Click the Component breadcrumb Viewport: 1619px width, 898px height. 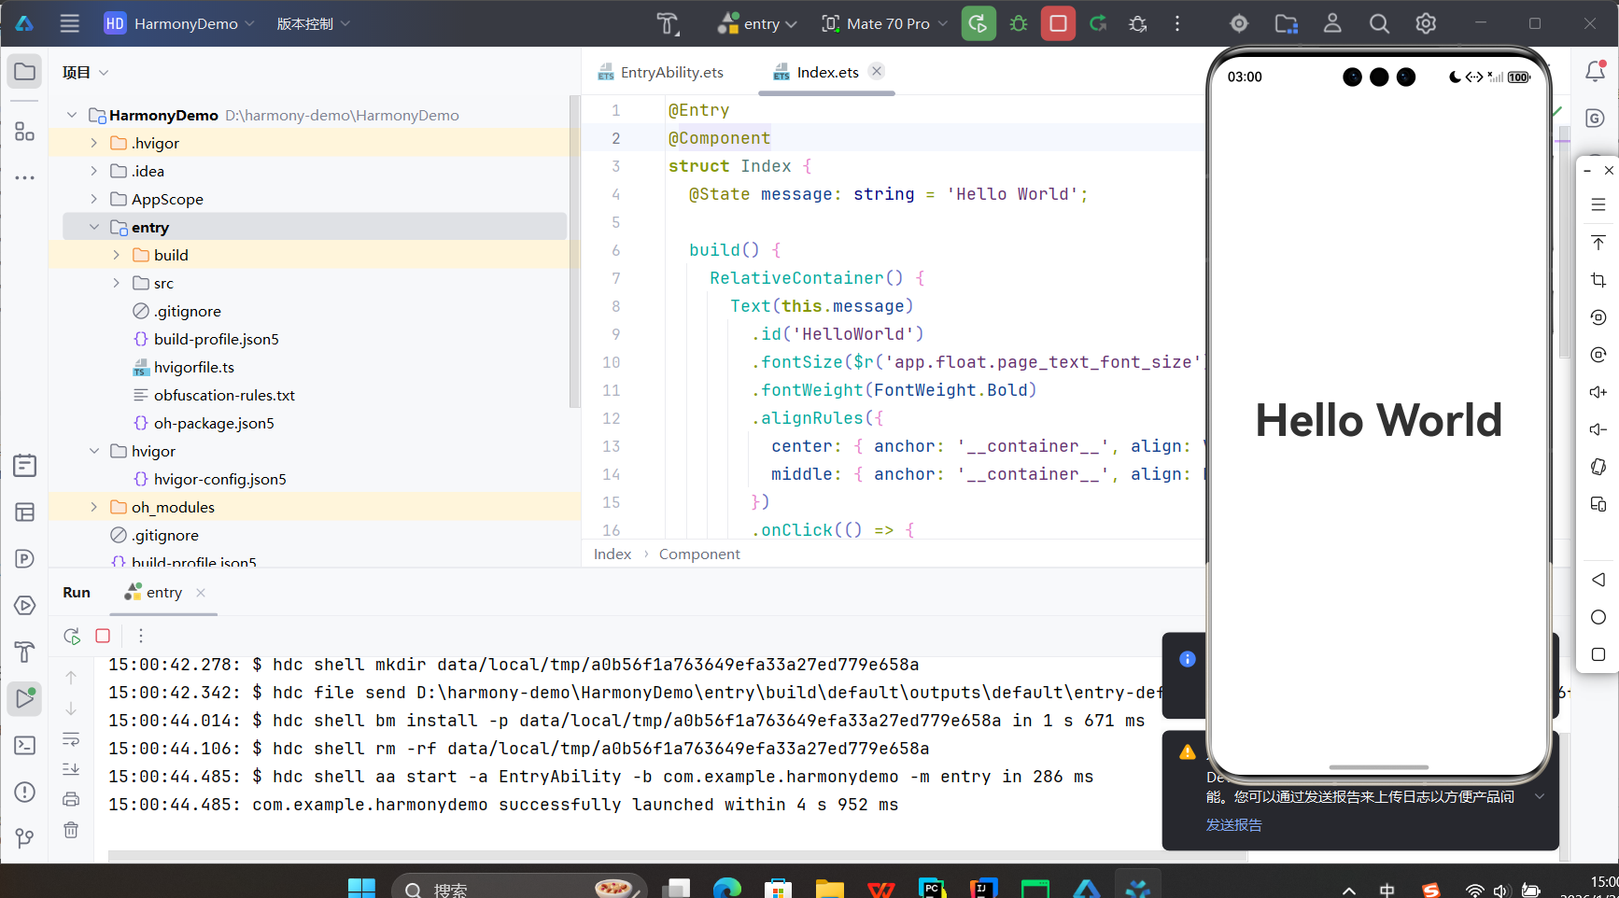[699, 554]
